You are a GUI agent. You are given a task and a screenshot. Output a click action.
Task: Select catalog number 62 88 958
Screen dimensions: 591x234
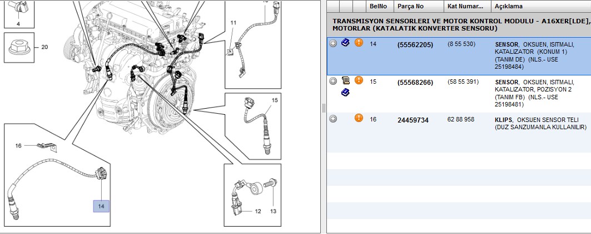click(460, 119)
